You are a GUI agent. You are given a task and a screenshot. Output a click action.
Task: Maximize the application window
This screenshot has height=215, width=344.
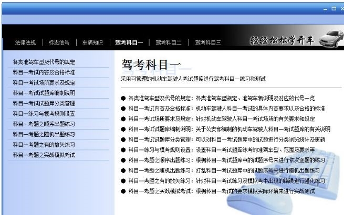334,8
